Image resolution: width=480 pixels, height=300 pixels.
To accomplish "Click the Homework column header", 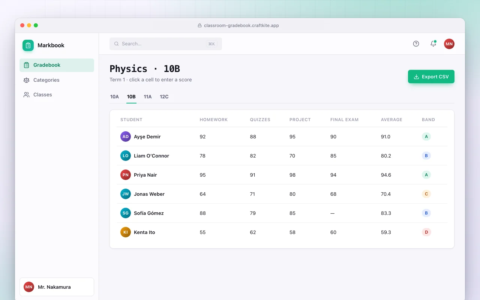I will tap(214, 120).
